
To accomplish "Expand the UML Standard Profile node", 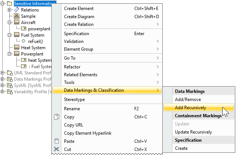I will pyautogui.click(x=3, y=73).
